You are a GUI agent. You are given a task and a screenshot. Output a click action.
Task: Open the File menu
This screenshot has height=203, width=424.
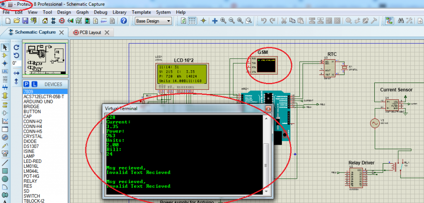tap(6, 12)
